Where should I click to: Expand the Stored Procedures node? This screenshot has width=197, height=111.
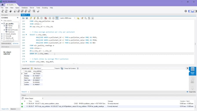tap(4, 30)
